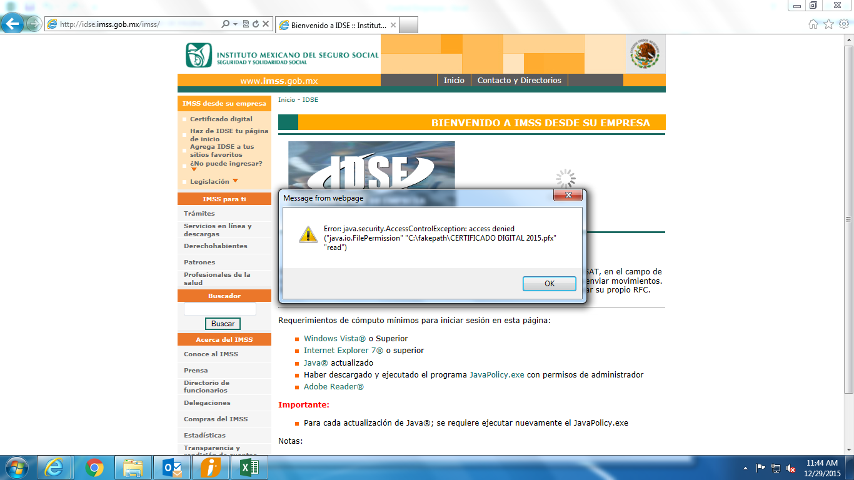Click the Buscar button

pos(223,324)
